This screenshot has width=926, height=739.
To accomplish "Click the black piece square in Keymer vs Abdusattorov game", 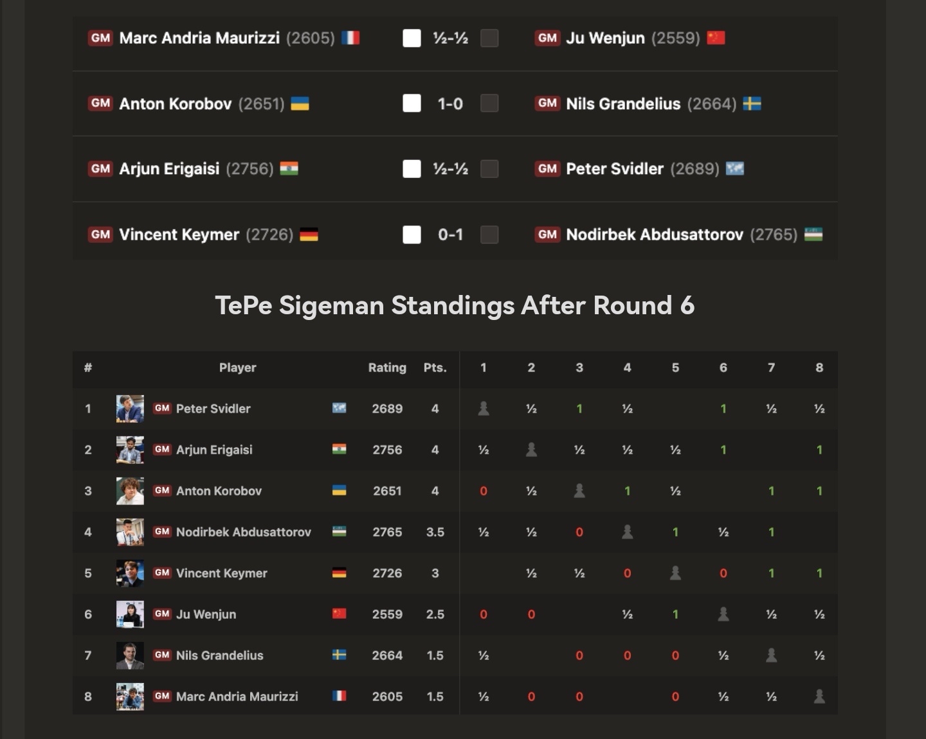I will (x=489, y=235).
